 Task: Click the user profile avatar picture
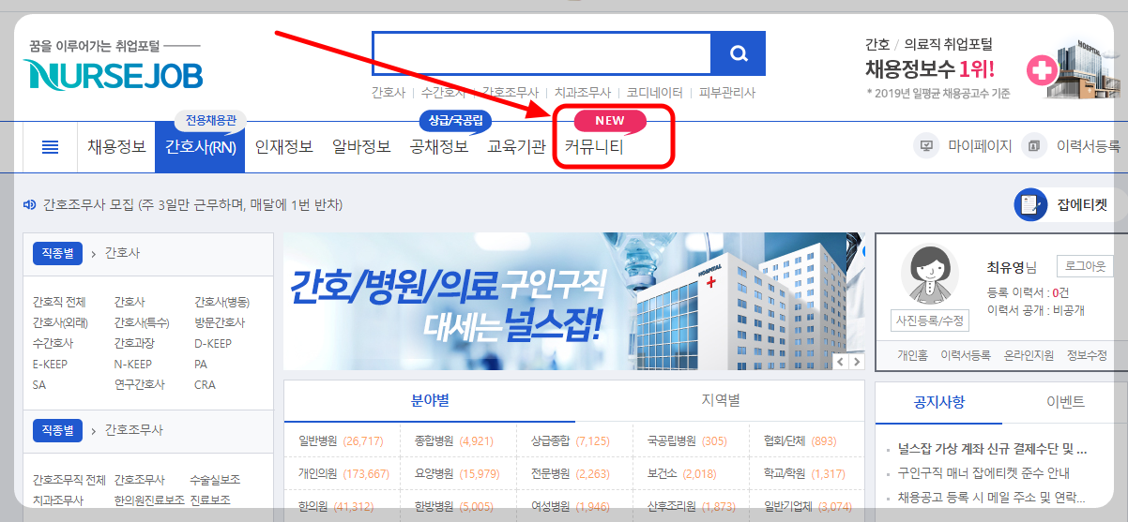pos(929,274)
